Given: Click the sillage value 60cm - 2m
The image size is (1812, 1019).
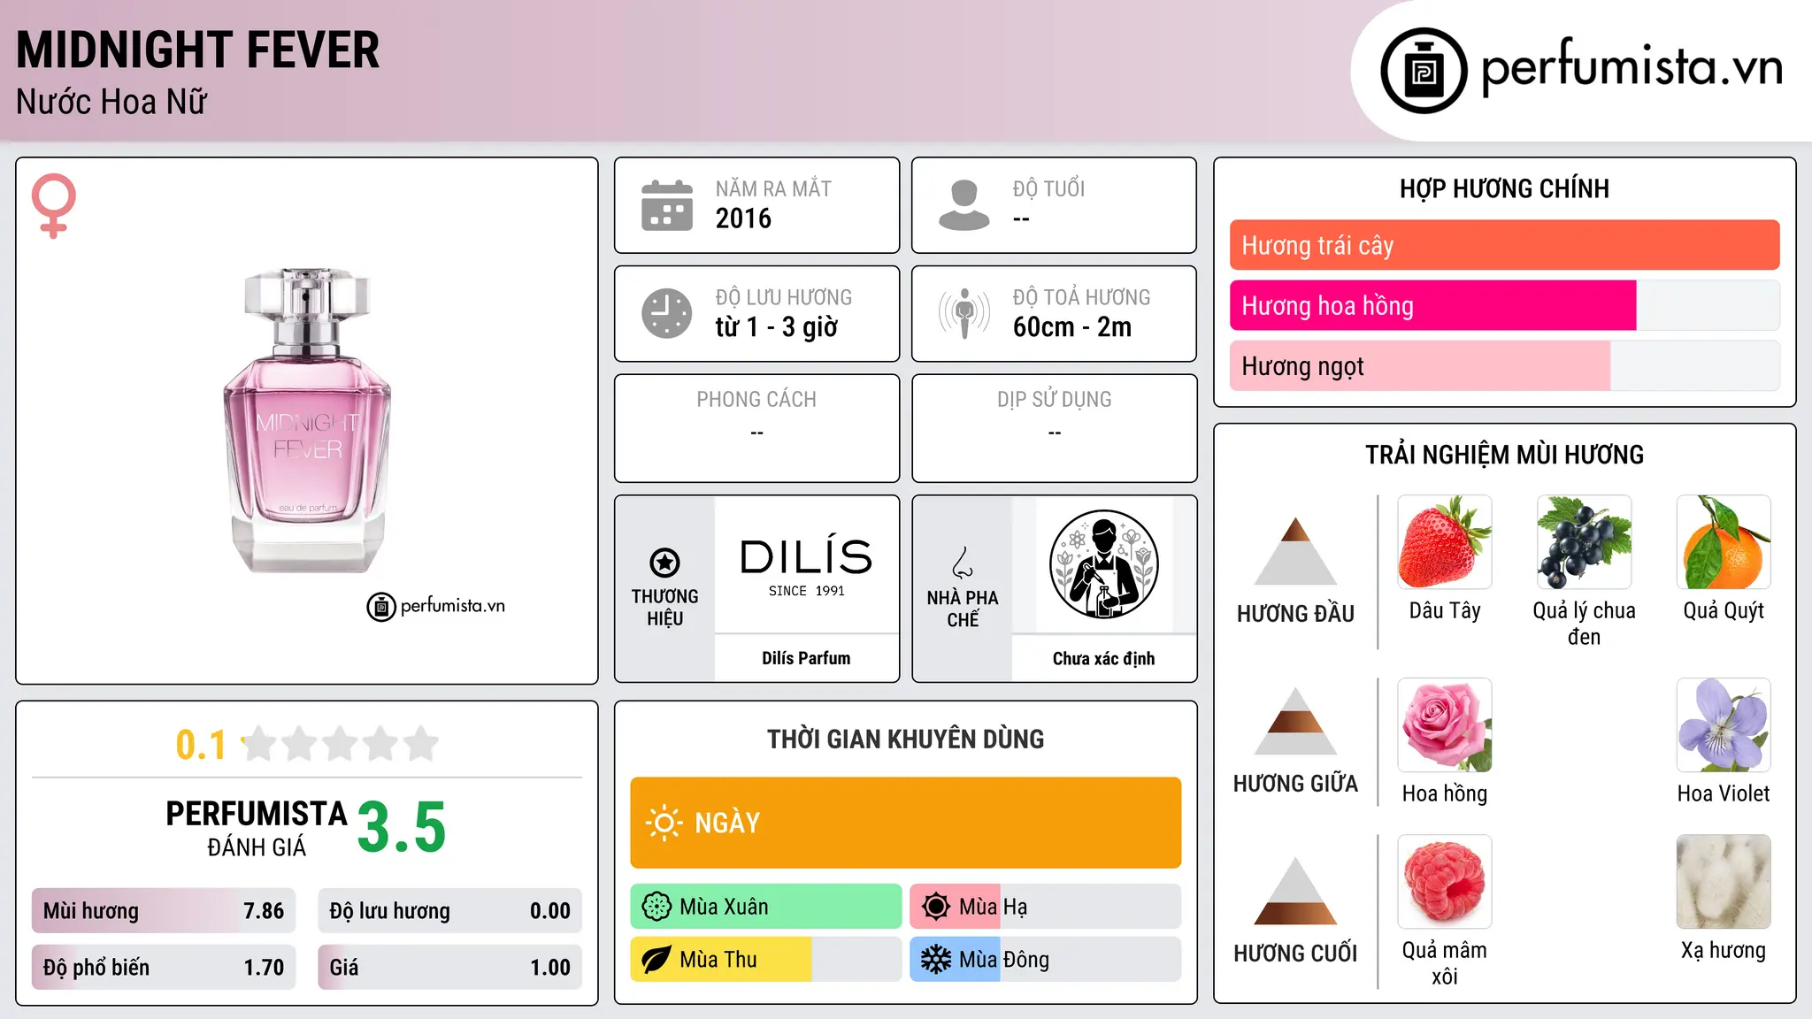Looking at the screenshot, I should point(1072,327).
